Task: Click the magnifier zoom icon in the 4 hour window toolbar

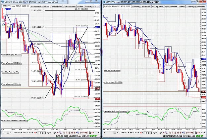Action: [x=170, y=132]
